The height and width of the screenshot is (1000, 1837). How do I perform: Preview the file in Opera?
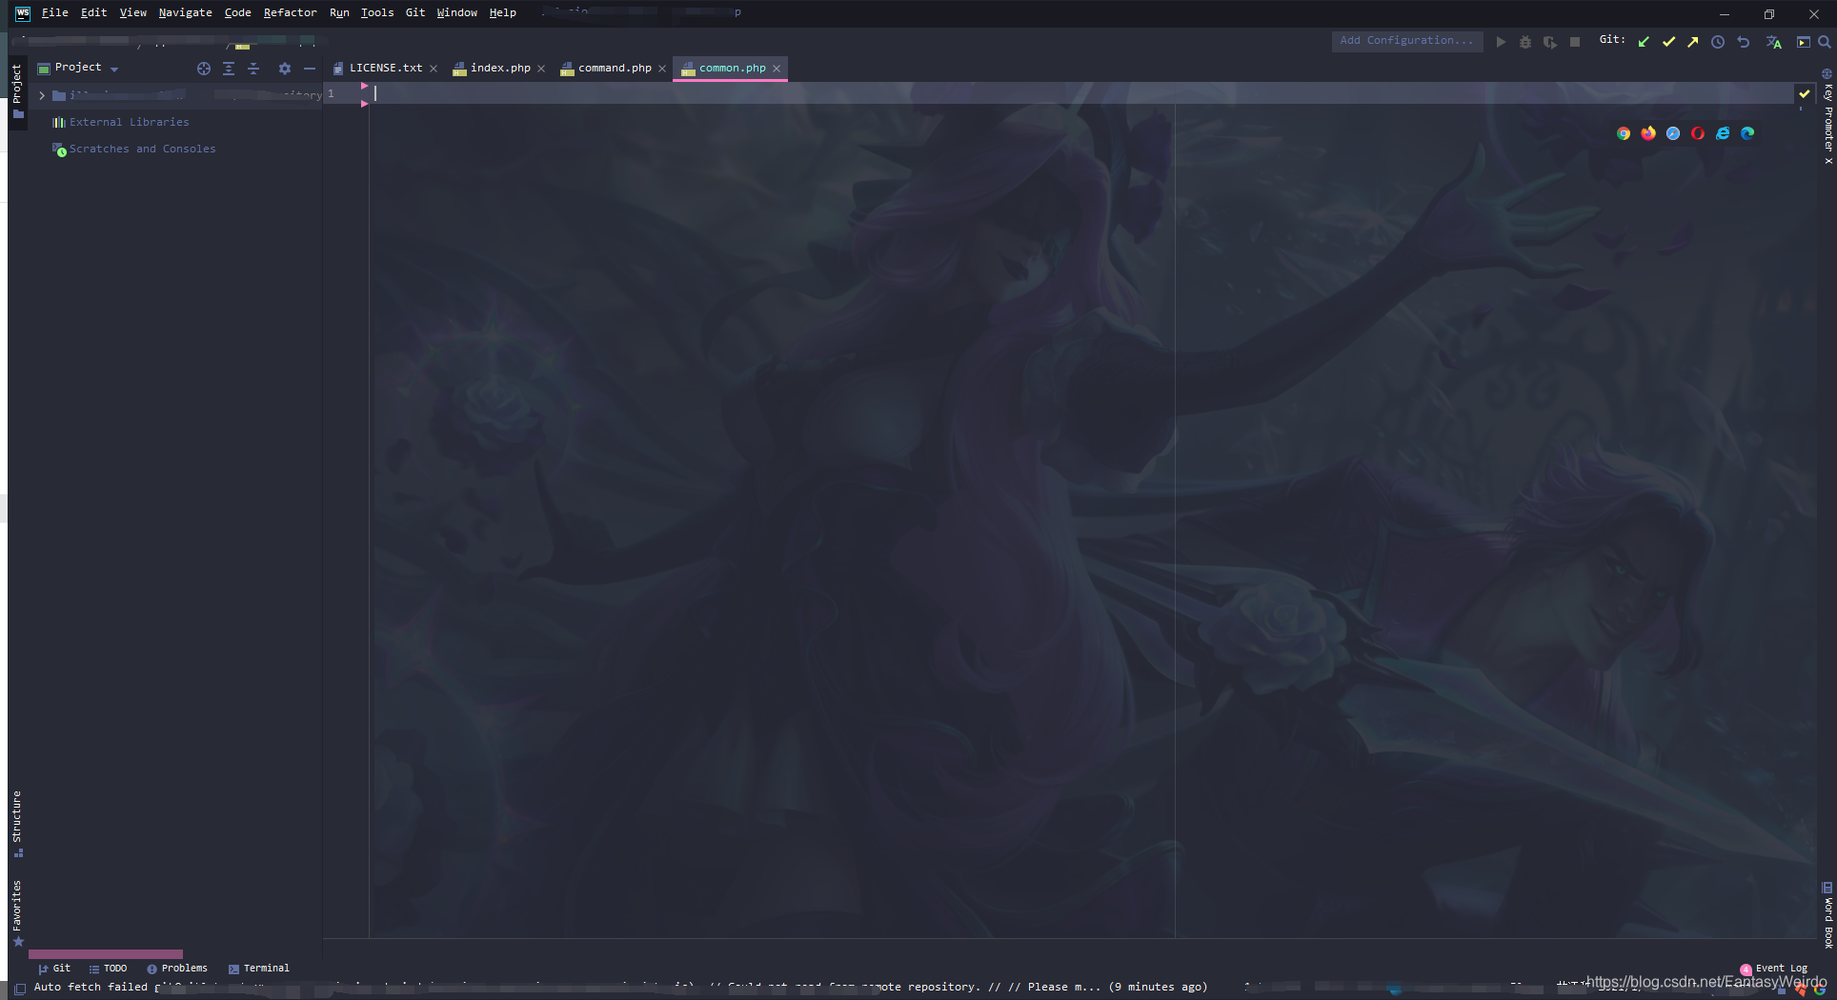point(1698,133)
